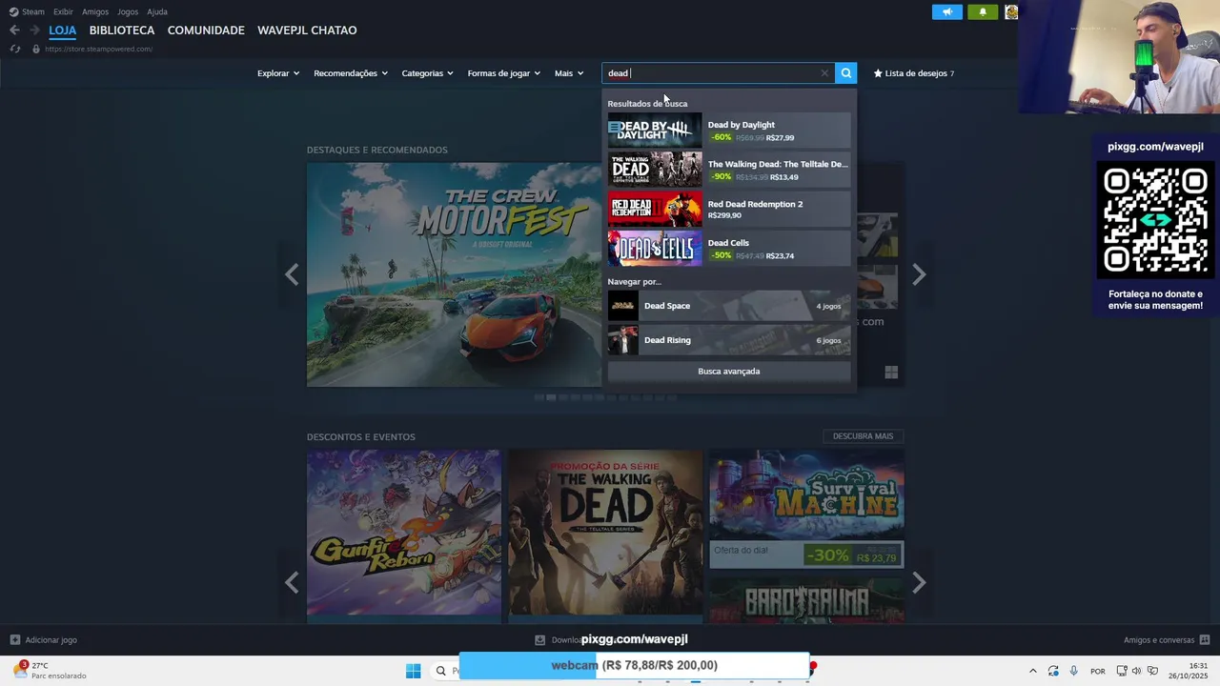
Task: Click Windows platform icon on featured carousel
Action: click(x=891, y=373)
